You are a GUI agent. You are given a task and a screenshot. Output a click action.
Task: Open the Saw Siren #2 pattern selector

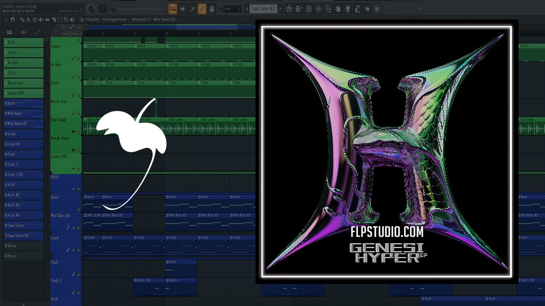[263, 8]
